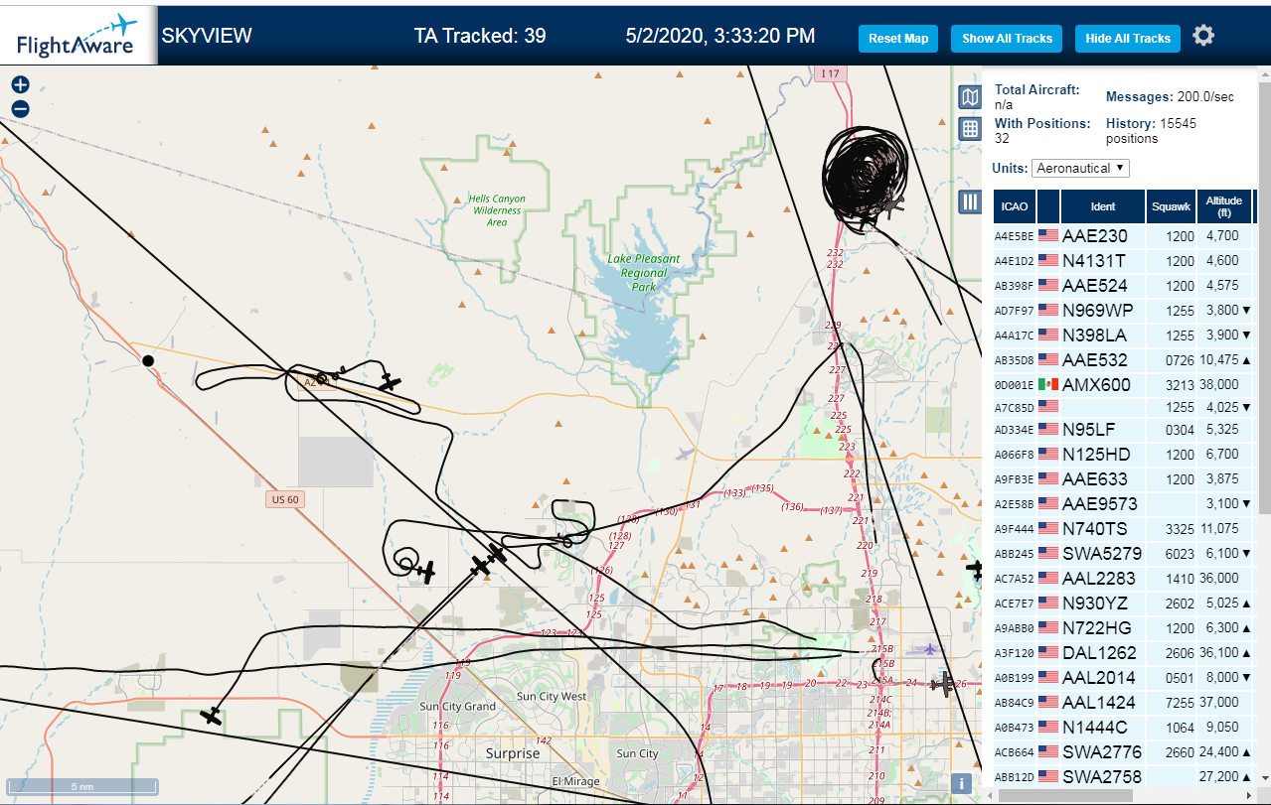This screenshot has width=1271, height=805.
Task: Select aircraft row AAL1424
Action: (1123, 703)
